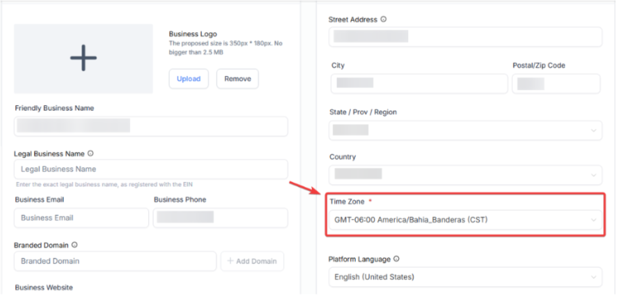Focus the Friendly Business Name field
The height and width of the screenshot is (297, 617).
(x=151, y=126)
